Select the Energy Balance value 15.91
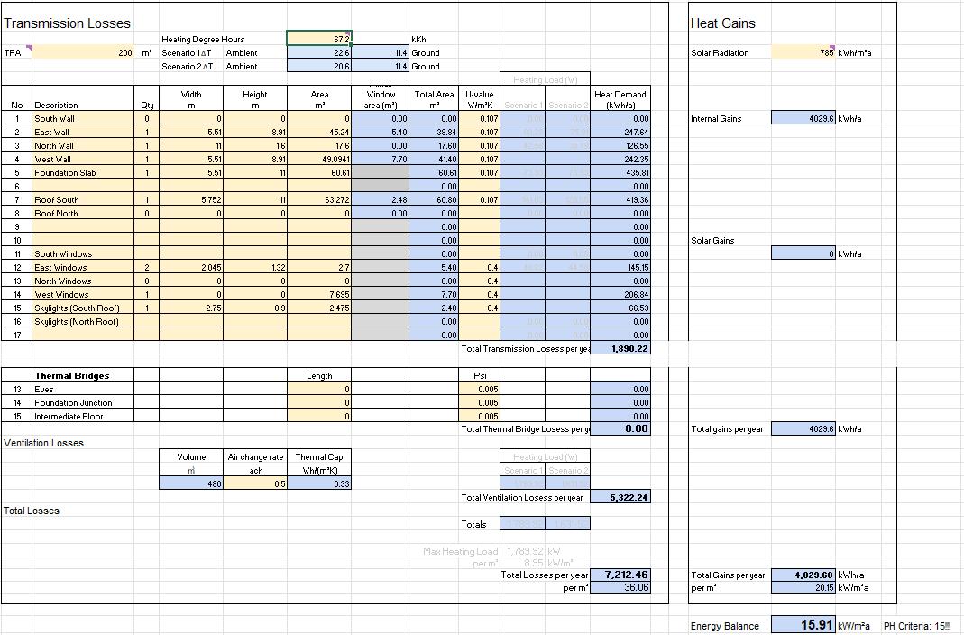Screen dimensions: 964x635 tap(803, 624)
